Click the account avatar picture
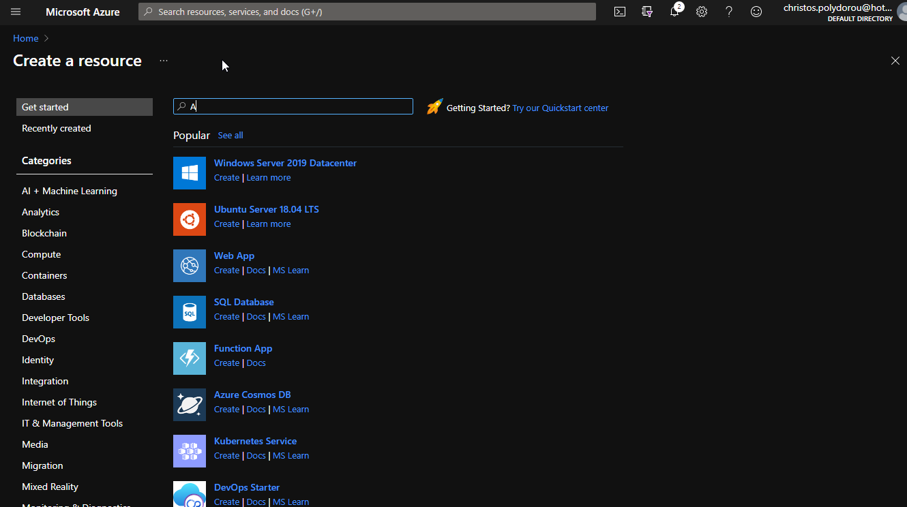The image size is (907, 507). click(x=902, y=12)
